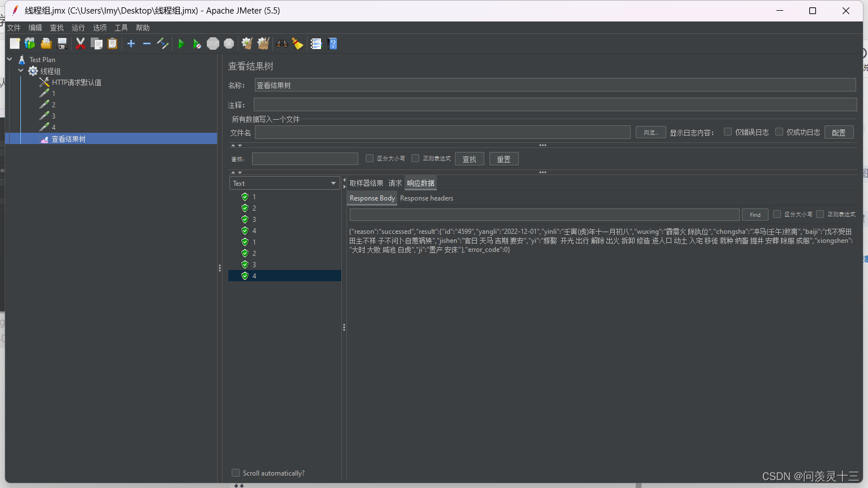Switch to the 请求 tab
Image resolution: width=868 pixels, height=488 pixels.
tap(395, 183)
